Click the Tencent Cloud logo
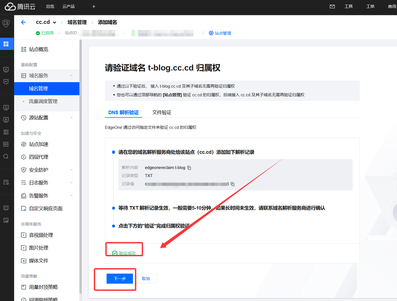Image resolution: width=397 pixels, height=301 pixels. point(20,7)
